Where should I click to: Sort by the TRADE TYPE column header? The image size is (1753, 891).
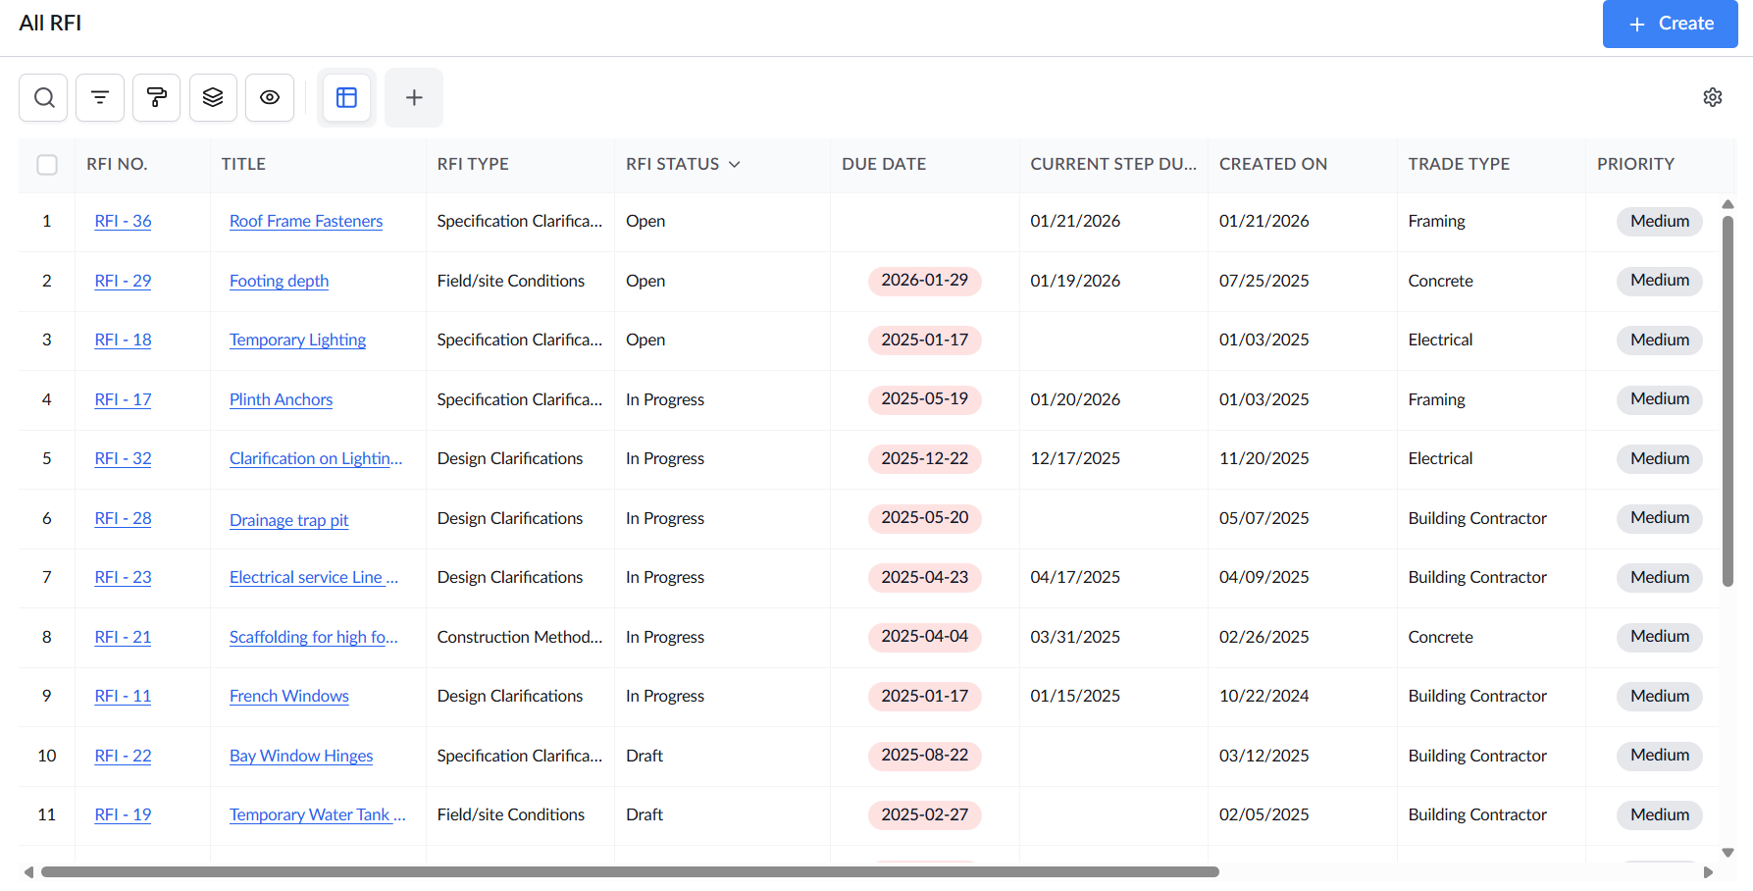[1459, 164]
